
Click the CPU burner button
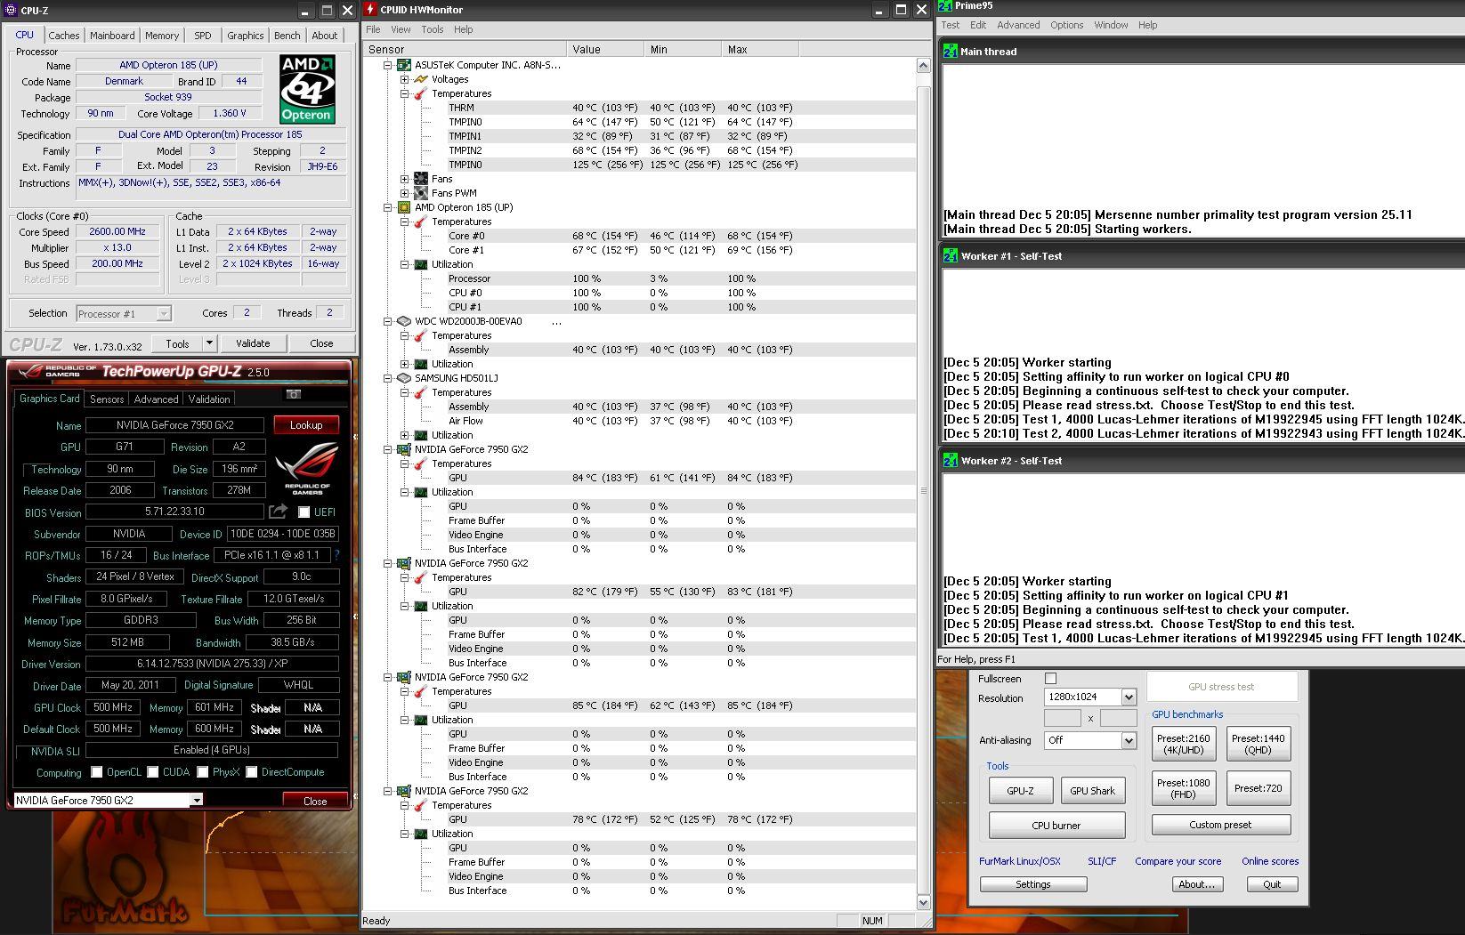coord(1056,826)
